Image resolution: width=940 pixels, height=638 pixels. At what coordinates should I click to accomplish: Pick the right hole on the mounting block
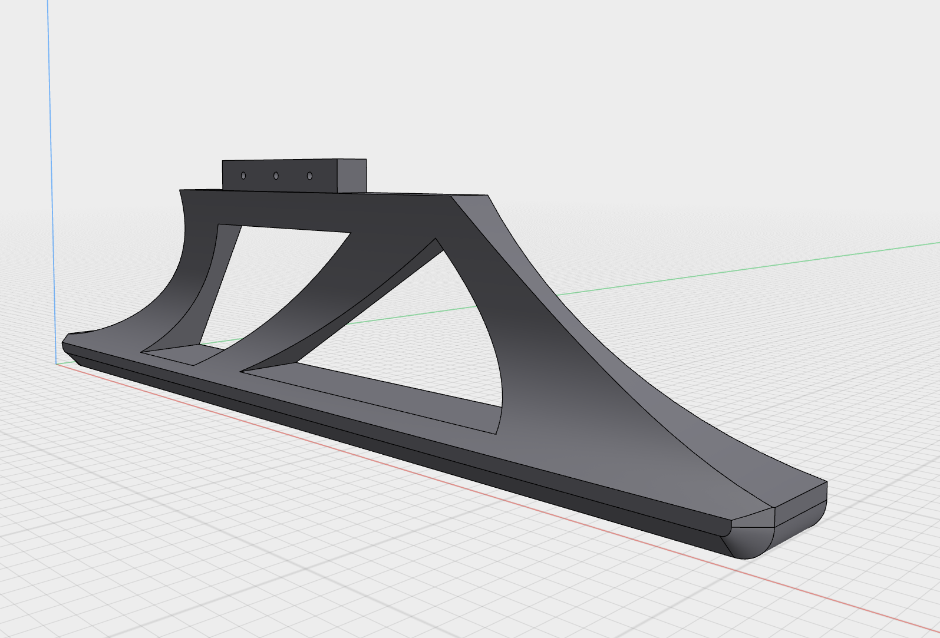[x=310, y=176]
